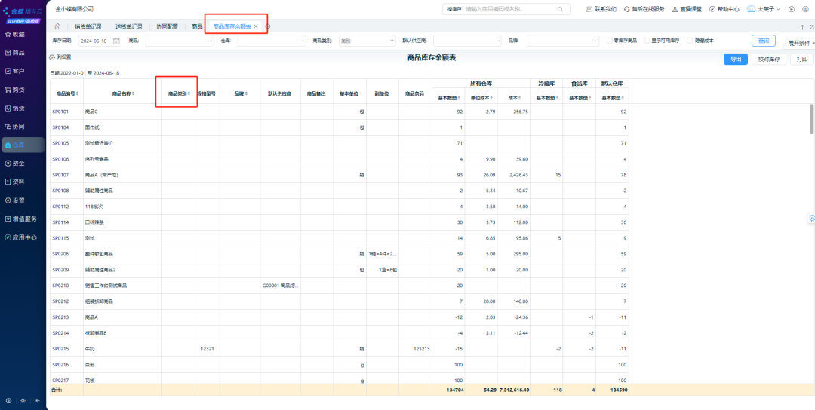
Task: Open the 搜库存 search type selector
Action: pos(454,9)
